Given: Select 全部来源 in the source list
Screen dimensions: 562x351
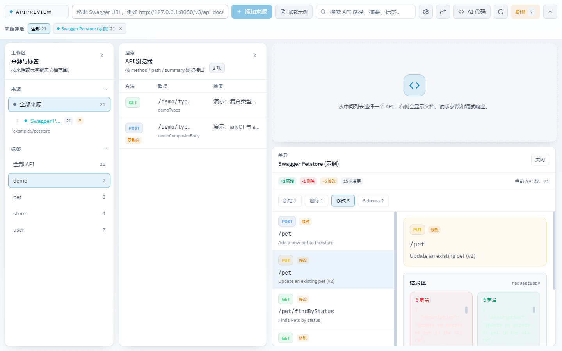Looking at the screenshot, I should [x=59, y=105].
